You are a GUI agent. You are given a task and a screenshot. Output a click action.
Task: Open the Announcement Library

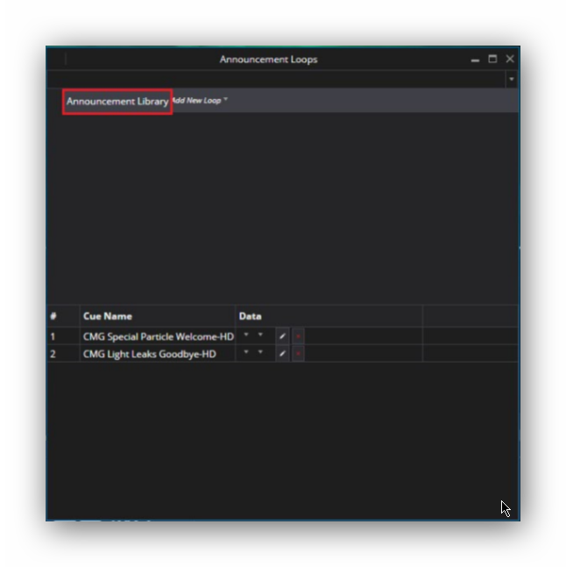[117, 102]
